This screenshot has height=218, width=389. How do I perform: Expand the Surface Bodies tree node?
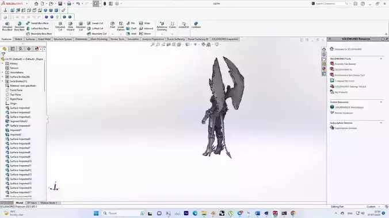2,77
